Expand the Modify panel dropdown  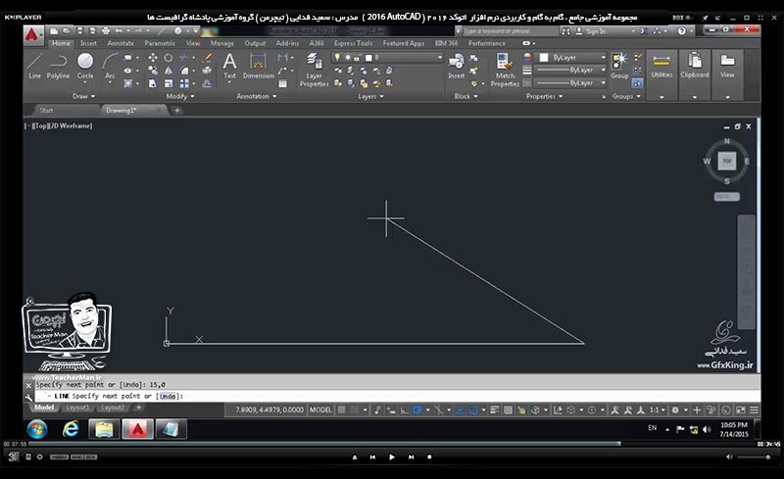pos(180,96)
